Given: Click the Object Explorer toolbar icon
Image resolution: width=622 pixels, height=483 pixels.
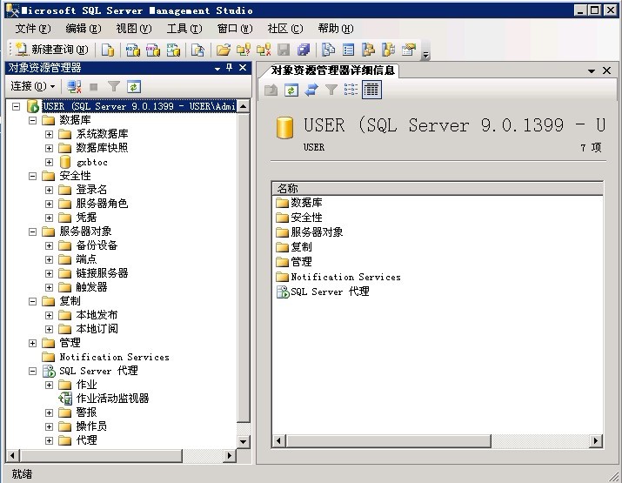Looking at the screenshot, I should point(369,50).
